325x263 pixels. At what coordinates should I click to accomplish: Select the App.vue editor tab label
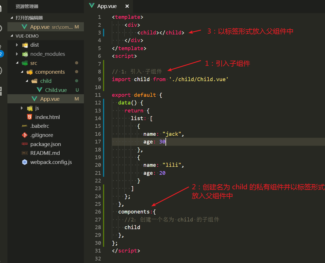pyautogui.click(x=107, y=6)
